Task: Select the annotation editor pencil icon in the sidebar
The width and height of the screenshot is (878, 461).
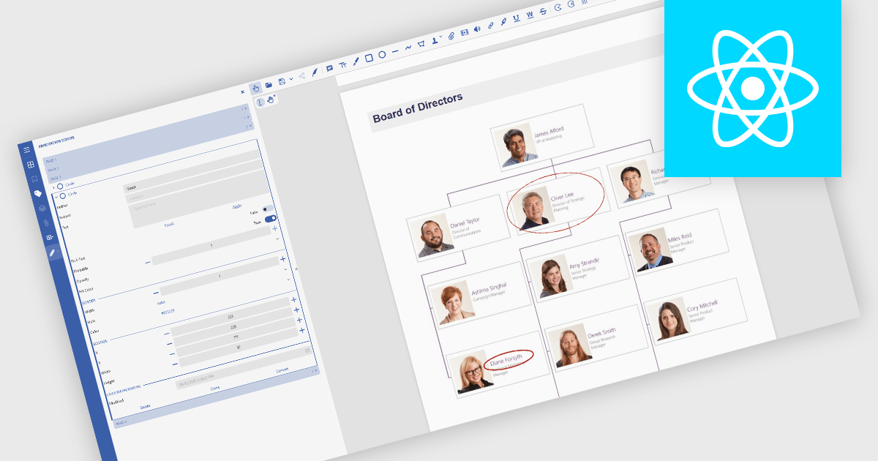Action: 53,252
